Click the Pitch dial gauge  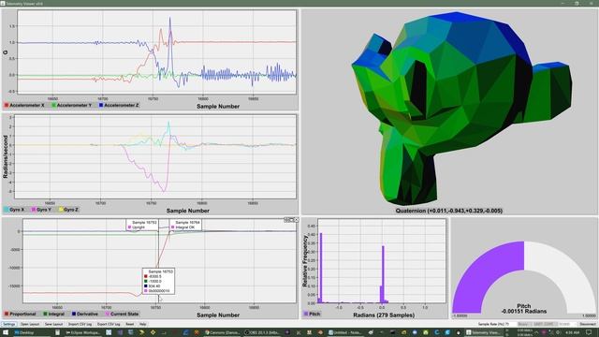pyautogui.click(x=524, y=277)
